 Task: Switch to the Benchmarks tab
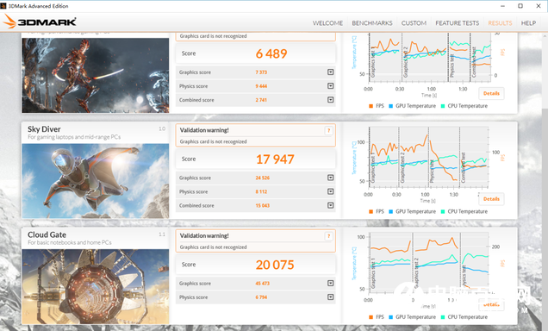pos(372,23)
